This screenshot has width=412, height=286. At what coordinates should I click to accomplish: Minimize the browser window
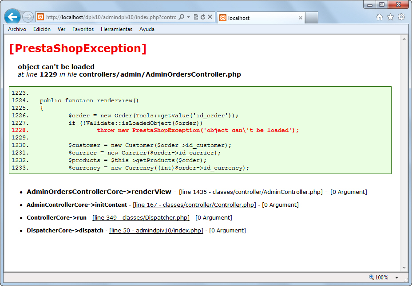[x=370, y=4]
